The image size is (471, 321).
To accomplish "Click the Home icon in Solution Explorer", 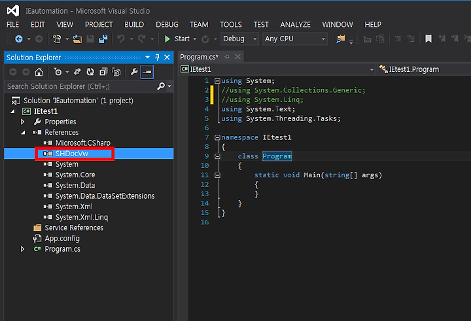I will click(x=39, y=72).
